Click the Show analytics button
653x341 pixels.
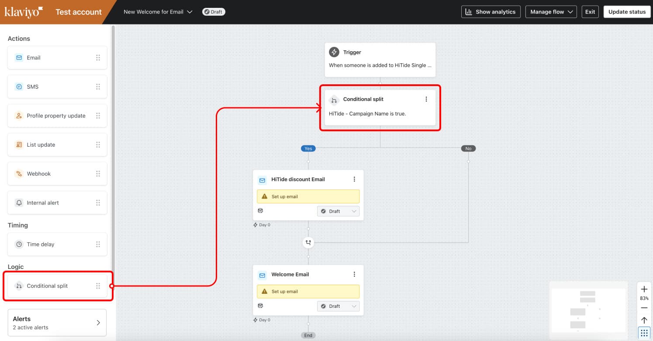click(491, 12)
